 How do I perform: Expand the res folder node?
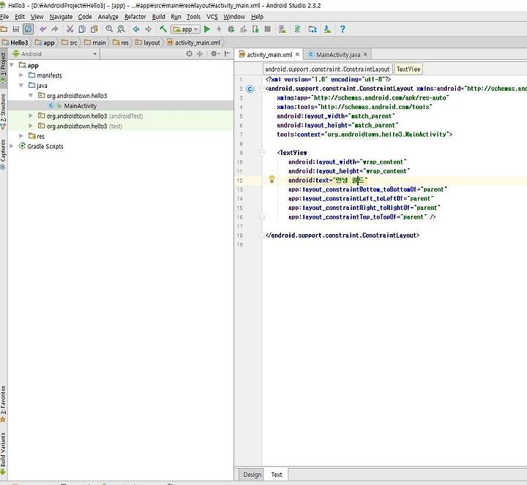point(21,136)
